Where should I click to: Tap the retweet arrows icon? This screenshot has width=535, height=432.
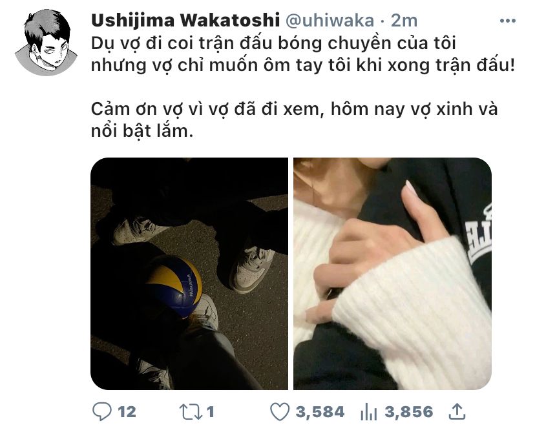pyautogui.click(x=191, y=411)
